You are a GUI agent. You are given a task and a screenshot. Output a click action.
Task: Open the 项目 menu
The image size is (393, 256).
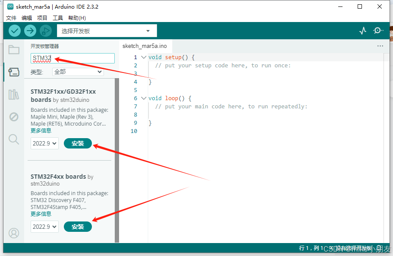(x=42, y=18)
